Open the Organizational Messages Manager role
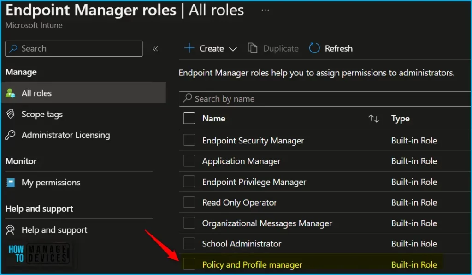Image resolution: width=472 pixels, height=275 pixels. [267, 223]
